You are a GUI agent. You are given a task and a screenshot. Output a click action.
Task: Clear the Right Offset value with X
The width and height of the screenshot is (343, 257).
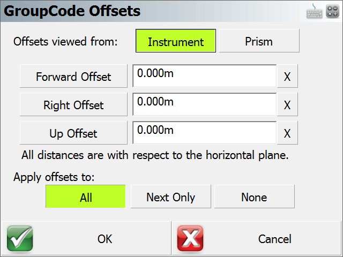(x=287, y=104)
